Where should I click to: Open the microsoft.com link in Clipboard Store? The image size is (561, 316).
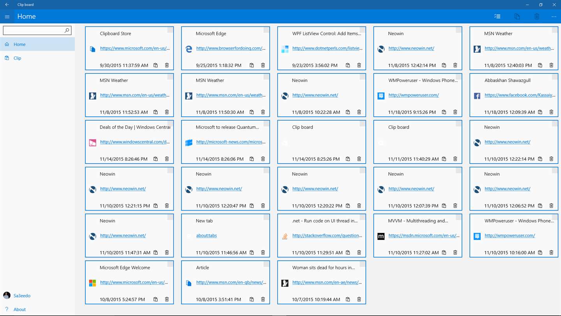(x=135, y=48)
